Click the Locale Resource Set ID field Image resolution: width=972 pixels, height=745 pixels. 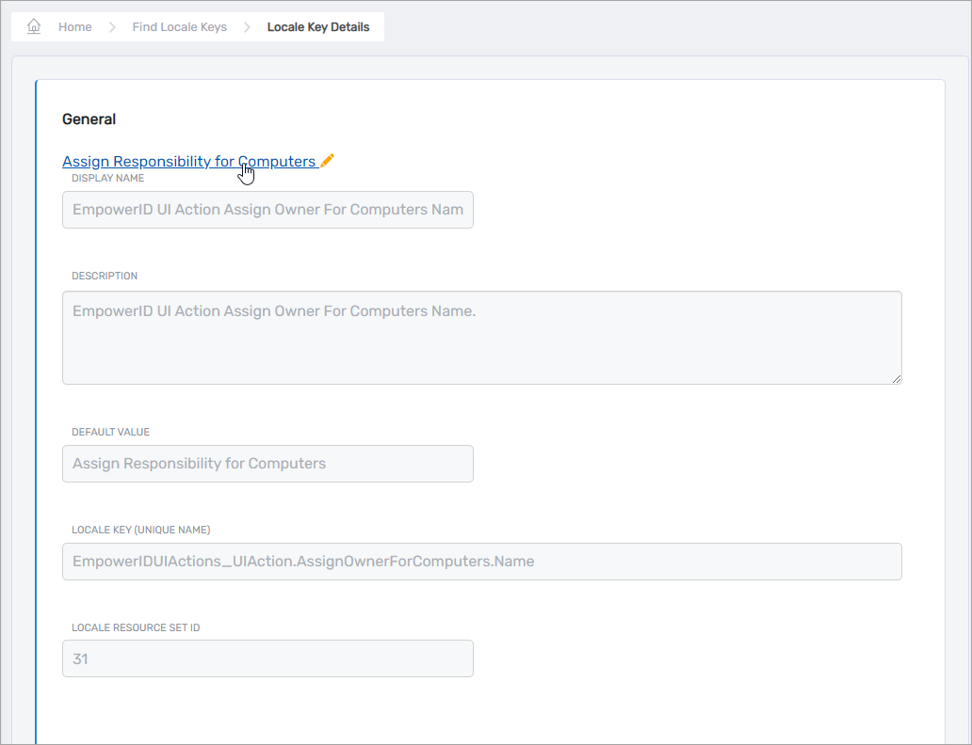tap(267, 659)
